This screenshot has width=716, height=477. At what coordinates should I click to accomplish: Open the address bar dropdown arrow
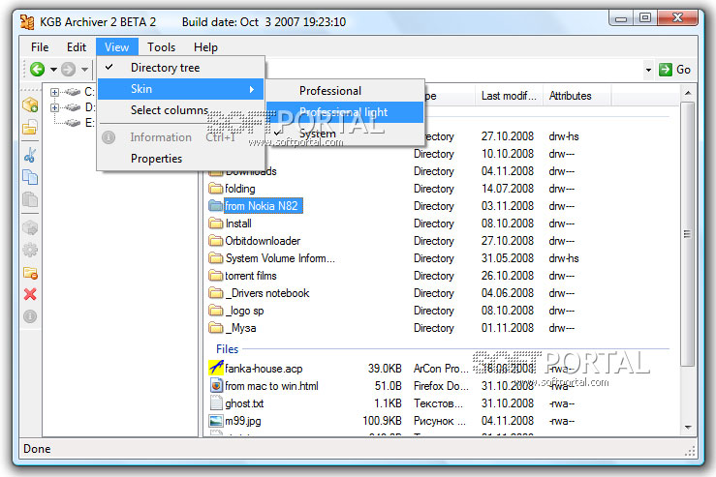coord(648,70)
